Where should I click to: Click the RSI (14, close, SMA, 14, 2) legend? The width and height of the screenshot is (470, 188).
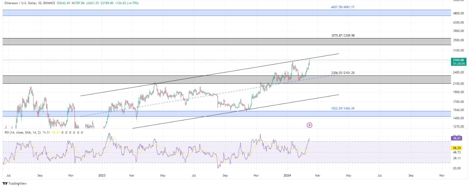pos(23,133)
